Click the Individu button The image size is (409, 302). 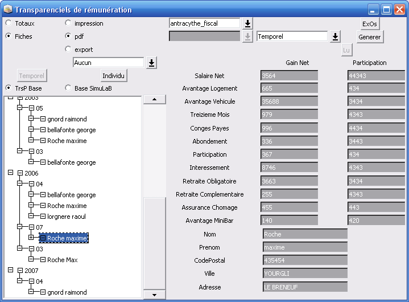point(114,76)
